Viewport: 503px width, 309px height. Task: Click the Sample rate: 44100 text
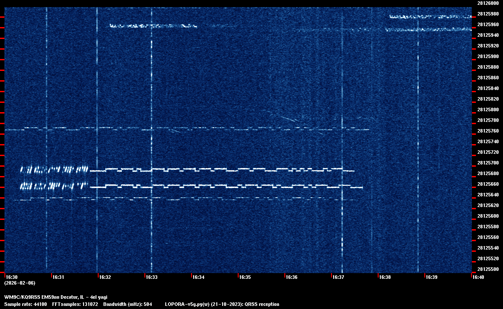(25, 304)
